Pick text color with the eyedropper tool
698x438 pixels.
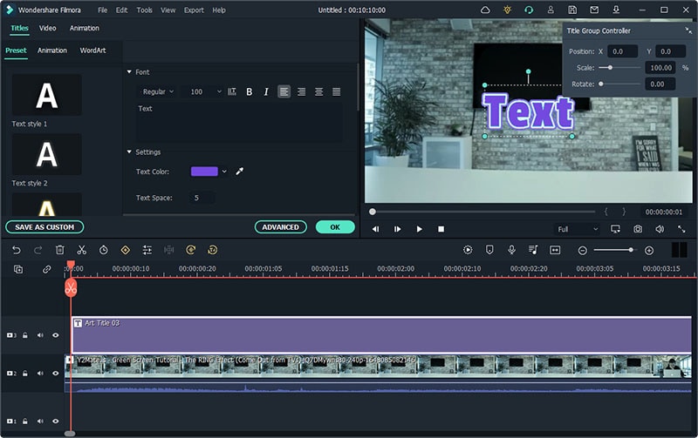tap(240, 172)
